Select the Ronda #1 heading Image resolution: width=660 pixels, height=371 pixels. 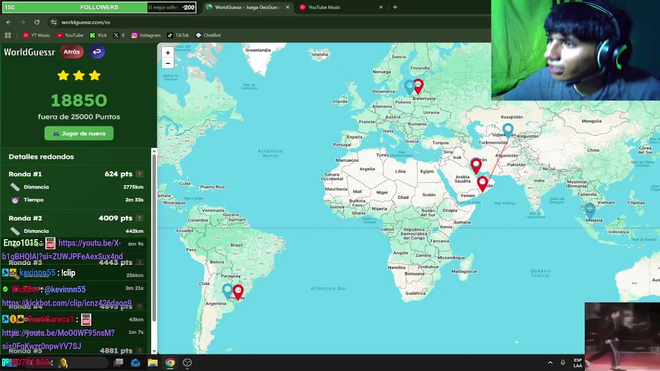[25, 174]
